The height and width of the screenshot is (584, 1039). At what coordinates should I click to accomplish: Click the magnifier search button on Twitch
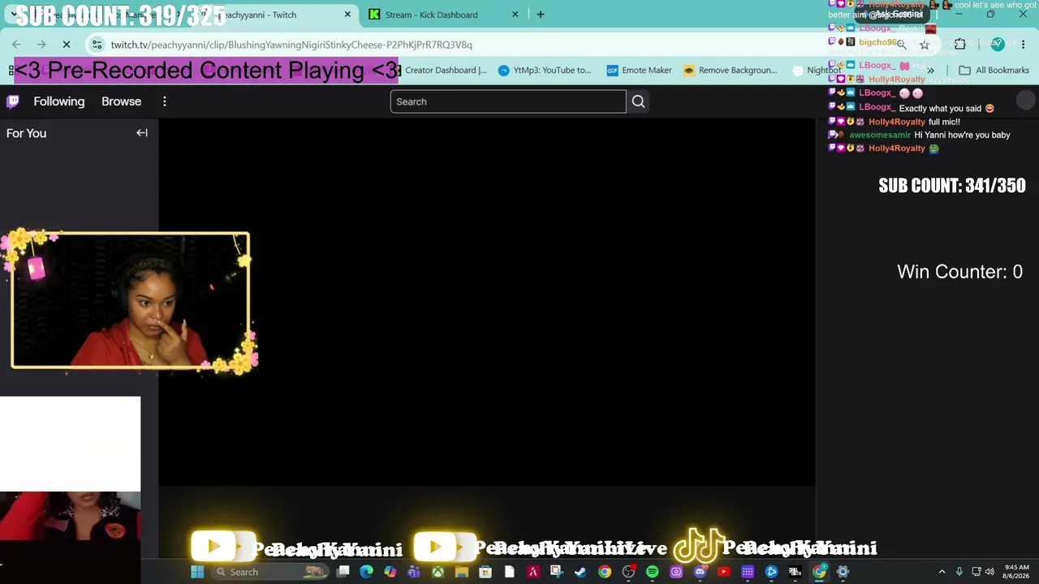638,101
